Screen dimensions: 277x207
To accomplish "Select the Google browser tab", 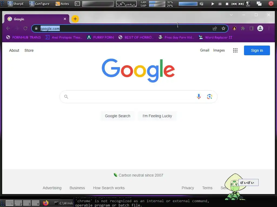I will coord(36,19).
